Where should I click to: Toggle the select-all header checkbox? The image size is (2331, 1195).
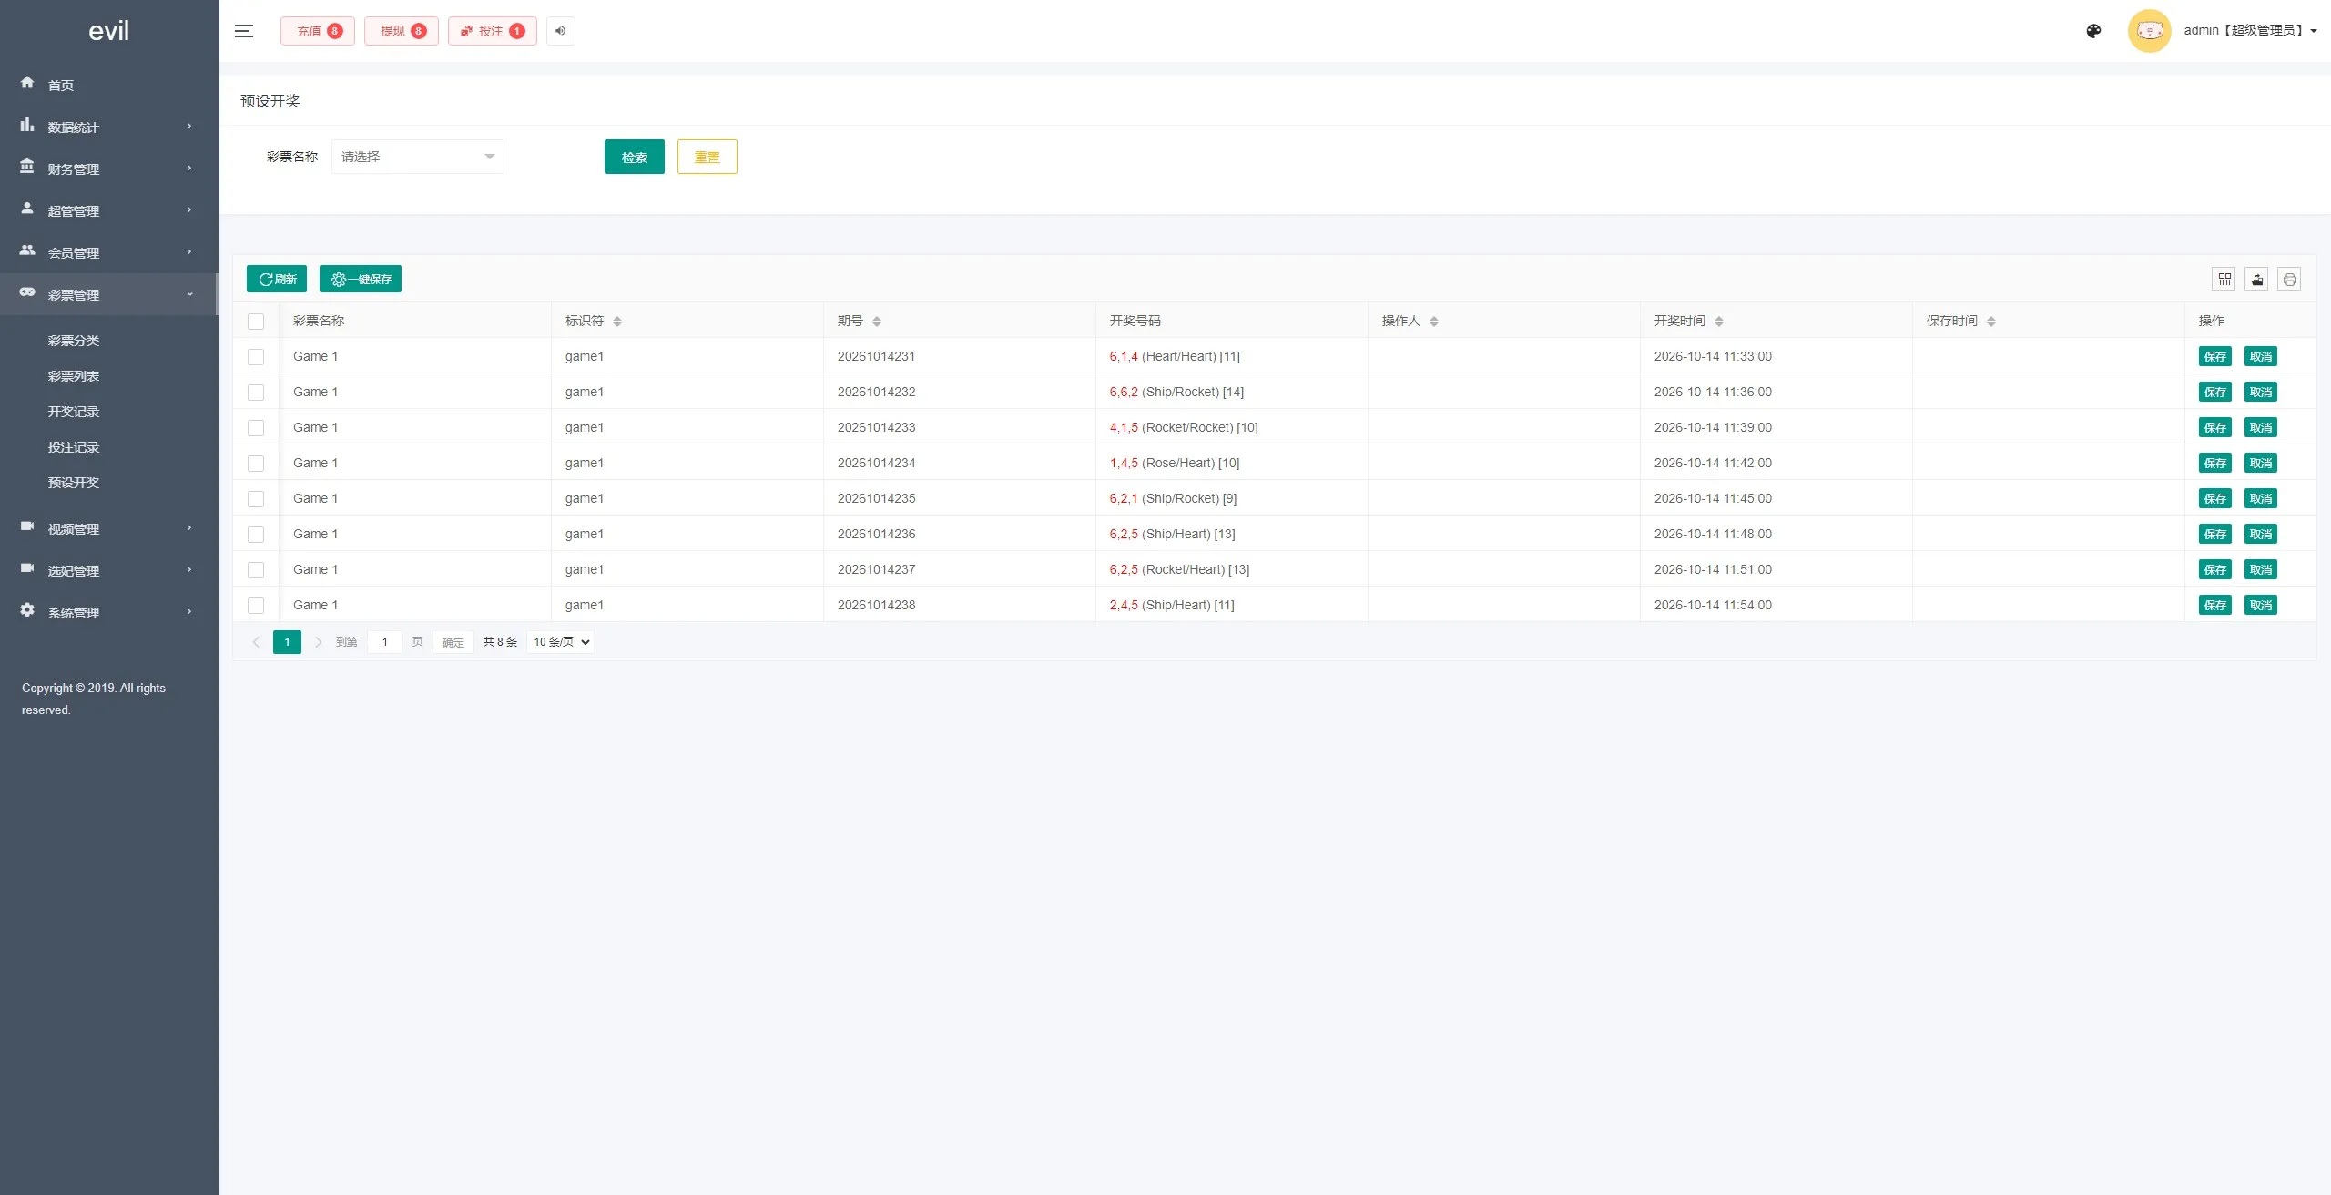click(x=256, y=322)
